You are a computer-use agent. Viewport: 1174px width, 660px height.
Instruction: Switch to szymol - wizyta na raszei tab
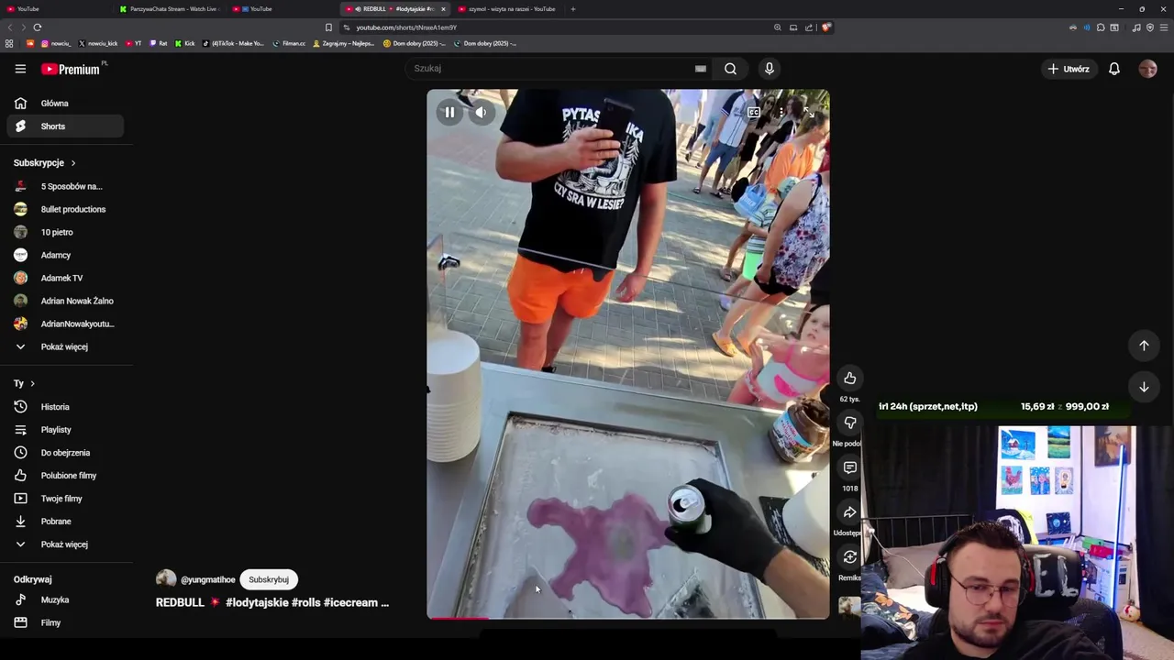(x=507, y=9)
